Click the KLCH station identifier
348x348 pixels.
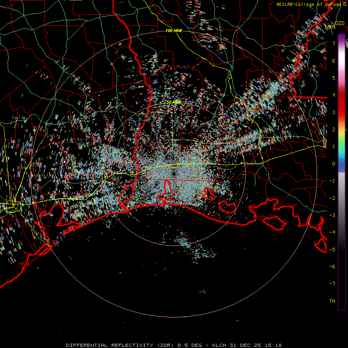click(x=219, y=345)
